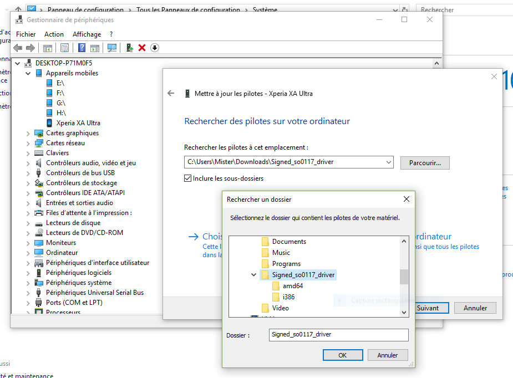
Task: Select Files d'attente à l'impression entry
Action: (x=89, y=213)
